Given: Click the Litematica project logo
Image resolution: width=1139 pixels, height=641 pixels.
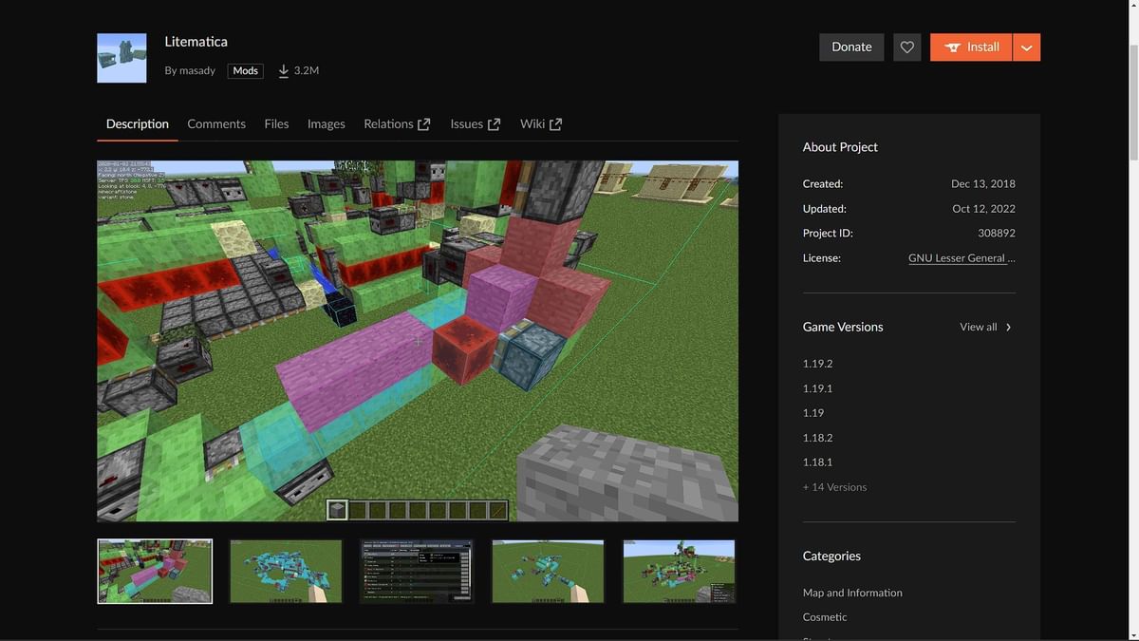Looking at the screenshot, I should 121,56.
